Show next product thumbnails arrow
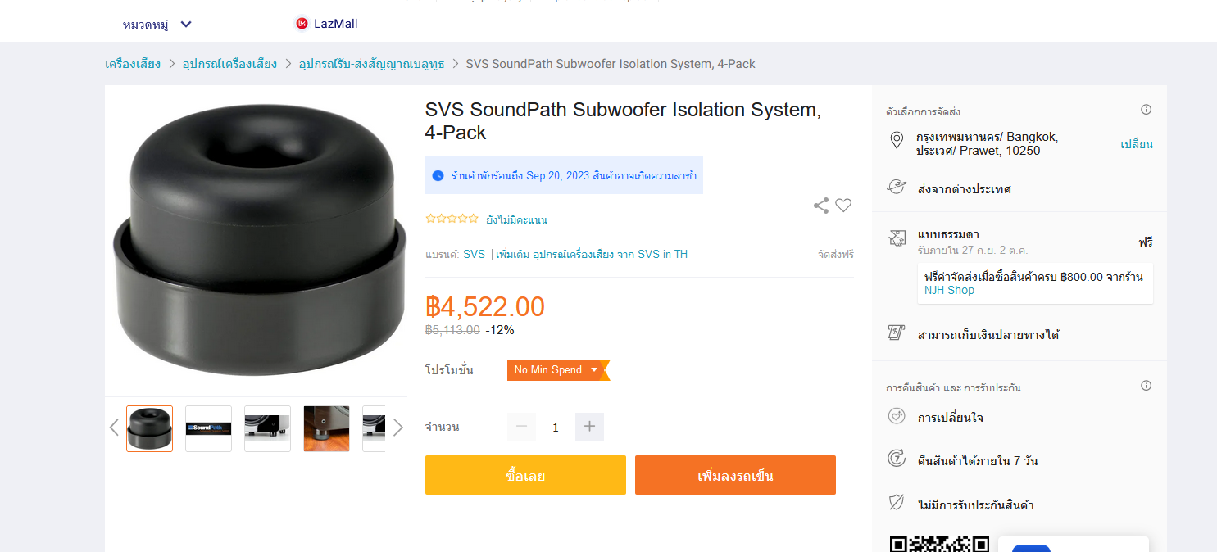The width and height of the screenshot is (1217, 552). click(x=398, y=428)
